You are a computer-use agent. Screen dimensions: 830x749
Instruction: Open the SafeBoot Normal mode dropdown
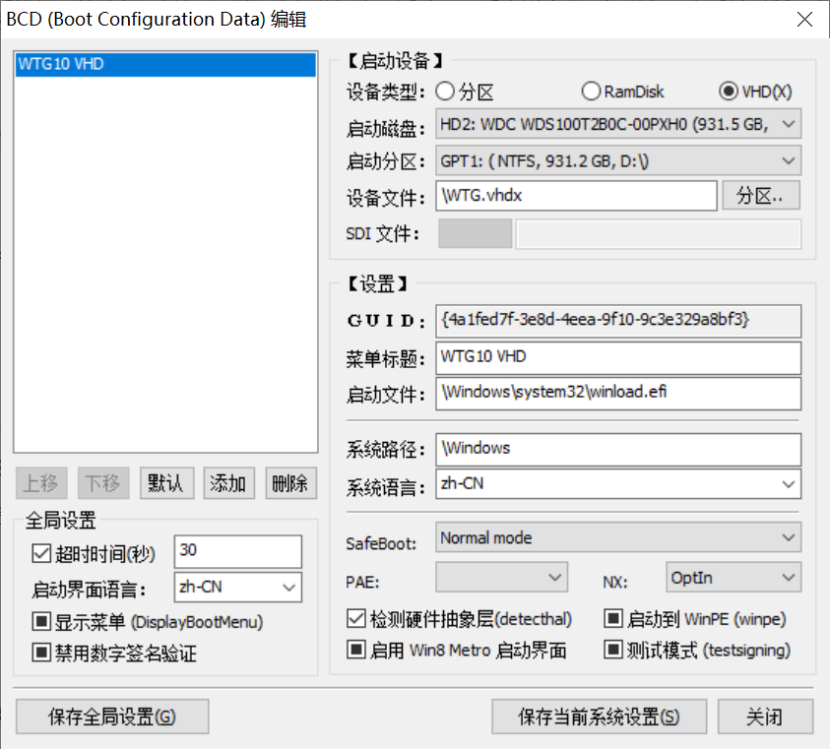point(618,537)
